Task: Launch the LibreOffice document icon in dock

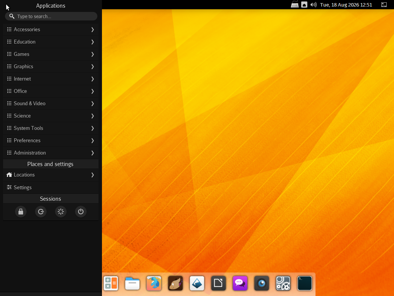Action: click(x=219, y=283)
